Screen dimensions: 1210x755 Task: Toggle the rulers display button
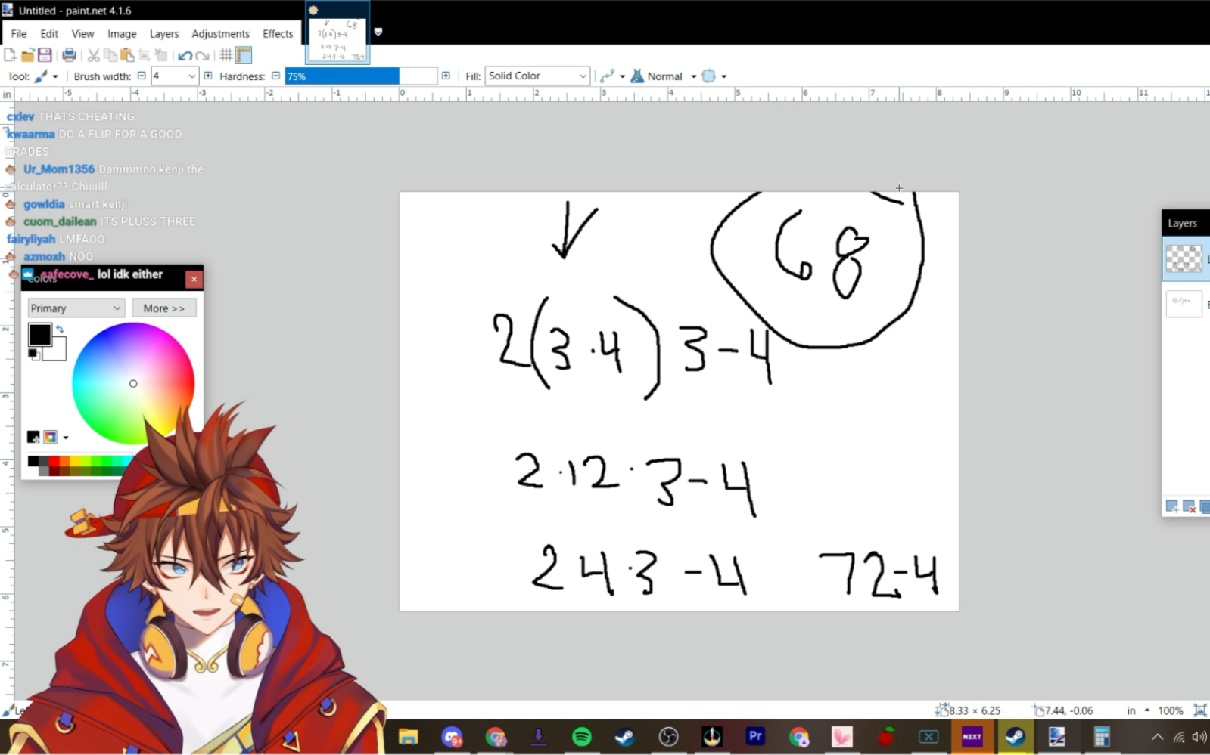[244, 55]
